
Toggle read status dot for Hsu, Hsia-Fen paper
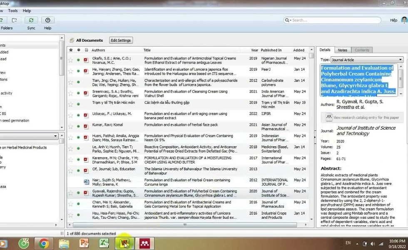pos(78,215)
